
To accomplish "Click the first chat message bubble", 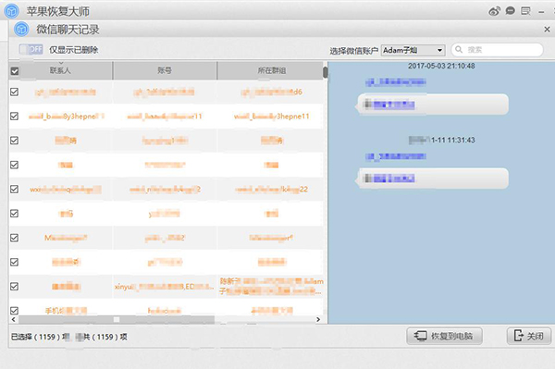I will click(433, 105).
